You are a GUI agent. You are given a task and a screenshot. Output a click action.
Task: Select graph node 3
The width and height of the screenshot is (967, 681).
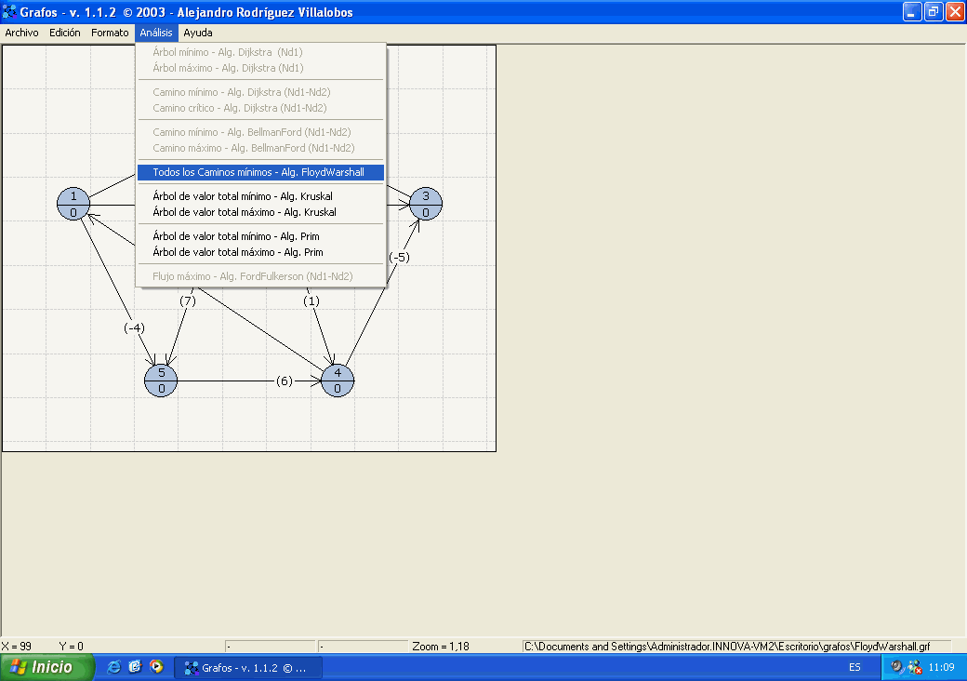(x=426, y=204)
